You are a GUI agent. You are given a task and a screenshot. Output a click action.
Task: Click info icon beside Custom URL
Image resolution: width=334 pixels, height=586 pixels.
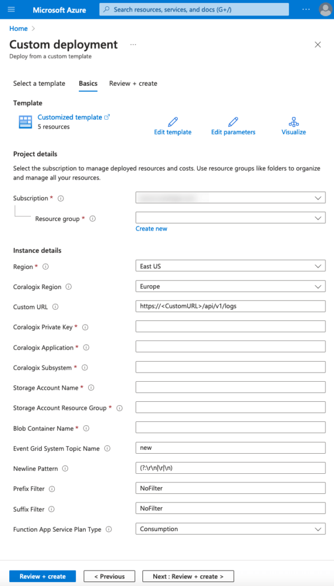[x=55, y=307]
